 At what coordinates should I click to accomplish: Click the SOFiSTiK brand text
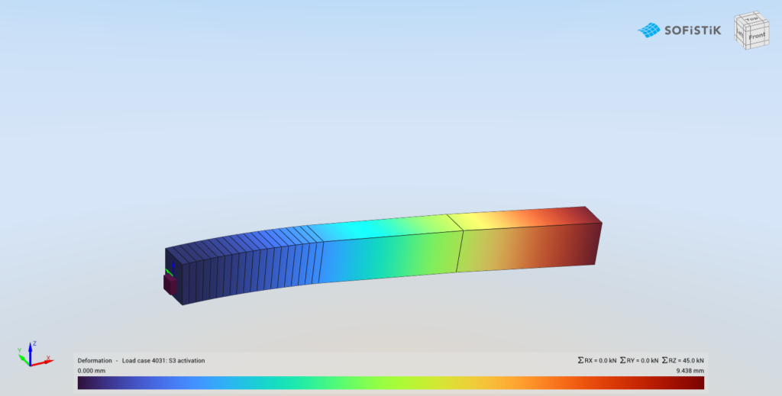click(692, 30)
